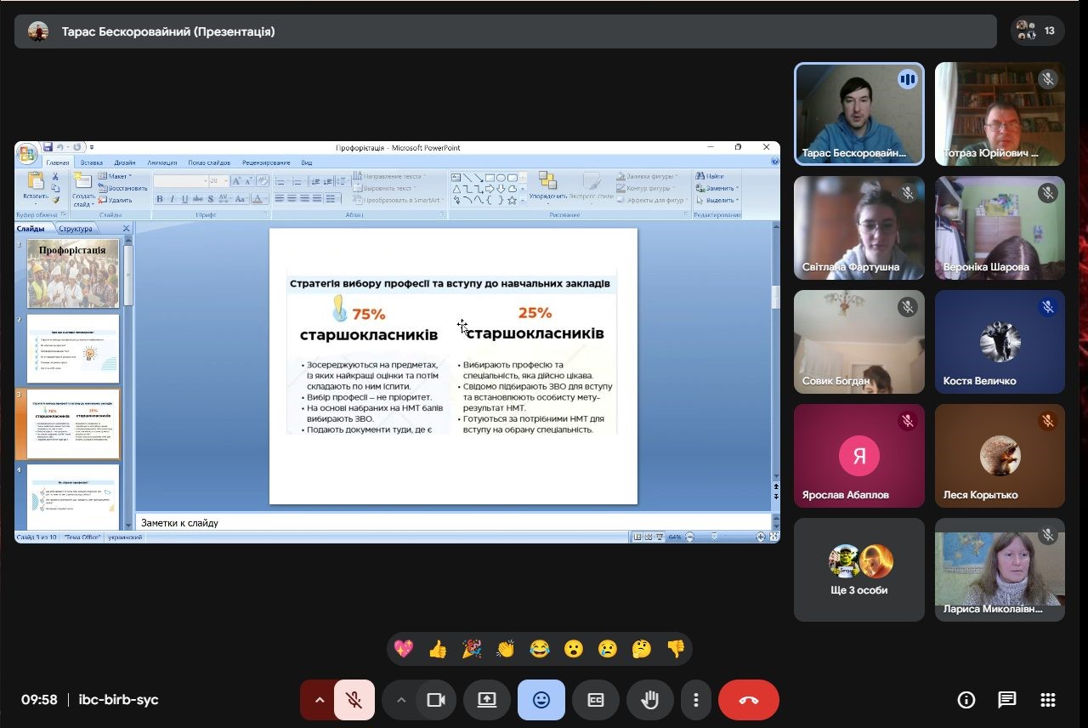Unmute the microphone
The width and height of the screenshot is (1088, 728).
click(x=354, y=700)
